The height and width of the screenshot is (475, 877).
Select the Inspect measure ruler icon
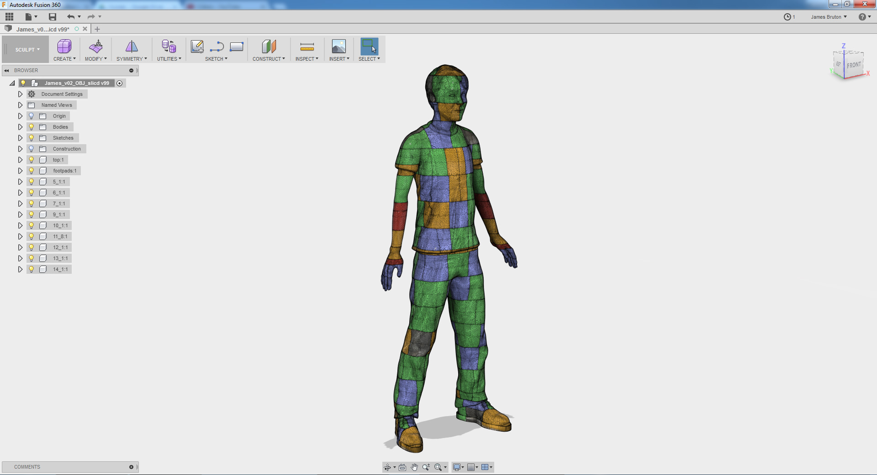click(307, 47)
